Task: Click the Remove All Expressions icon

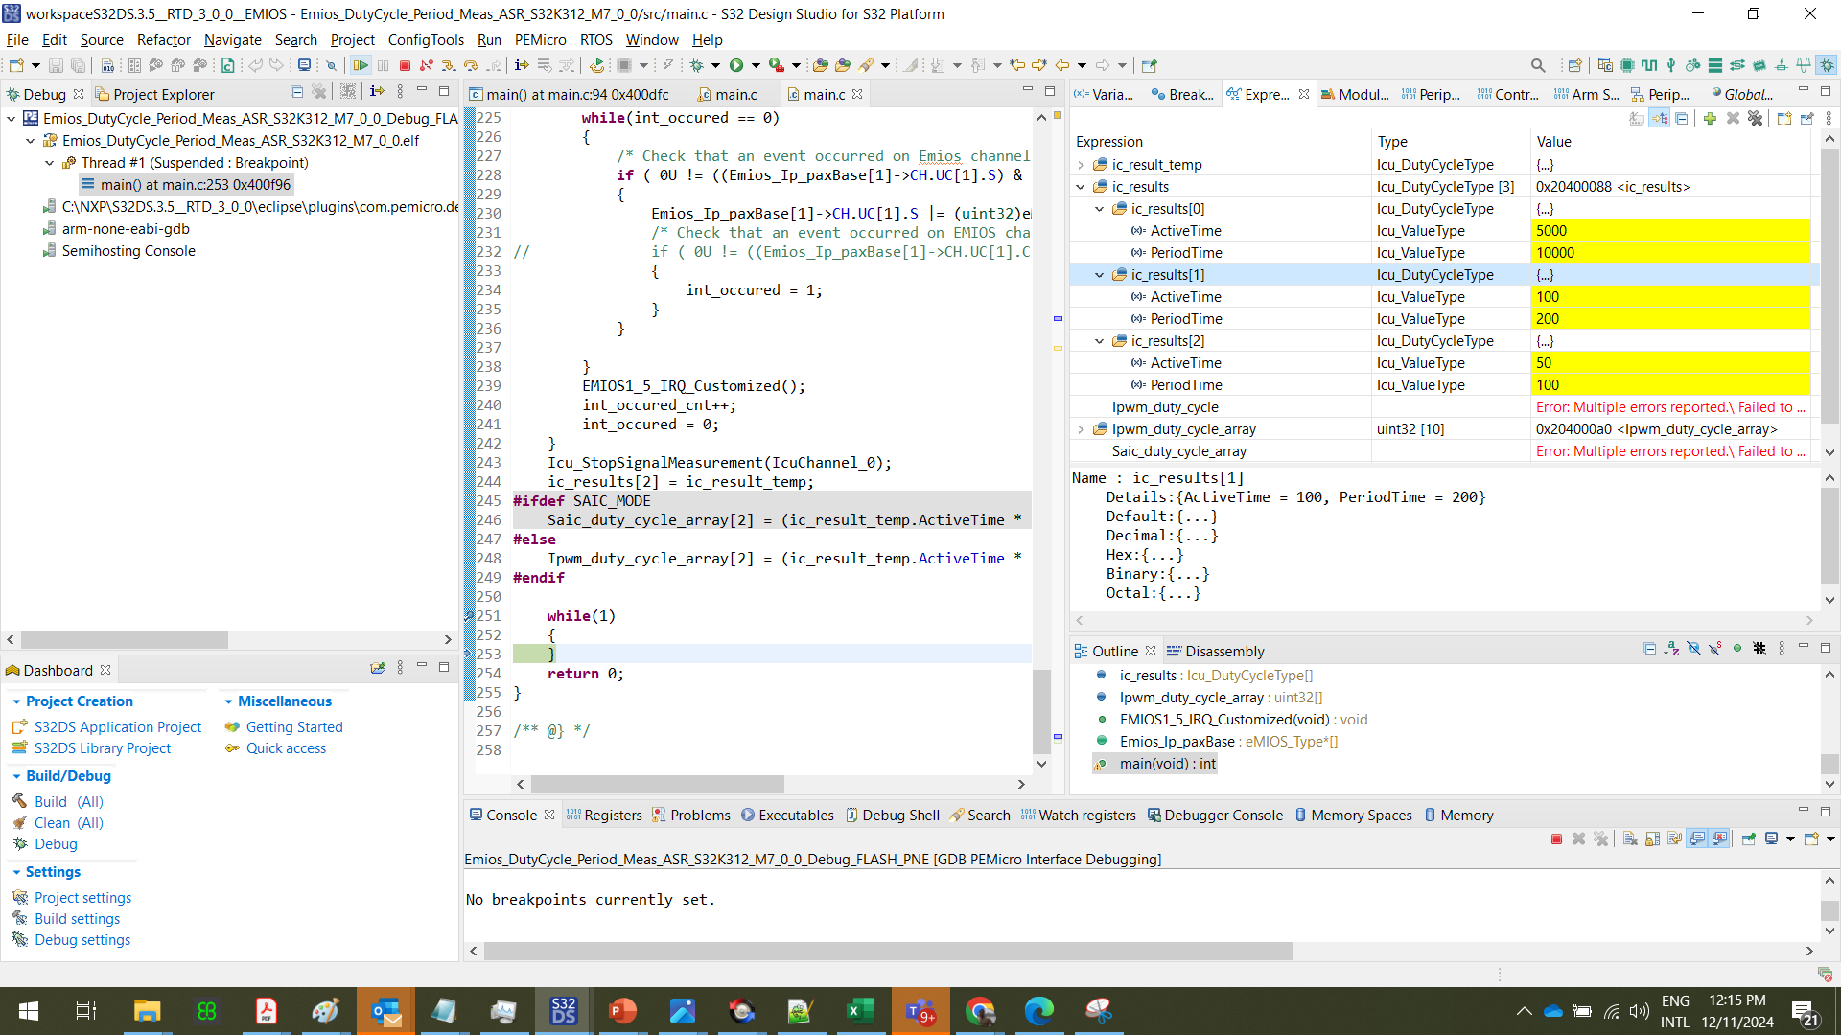Action: click(1755, 118)
